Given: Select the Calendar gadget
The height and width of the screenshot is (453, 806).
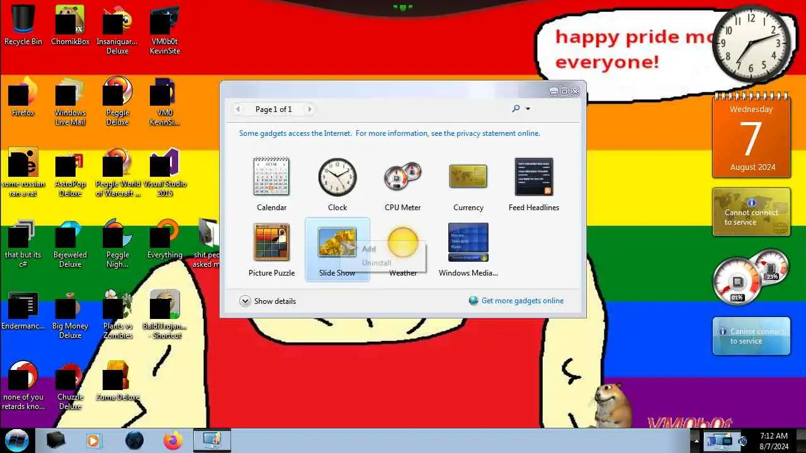Looking at the screenshot, I should coord(271,184).
